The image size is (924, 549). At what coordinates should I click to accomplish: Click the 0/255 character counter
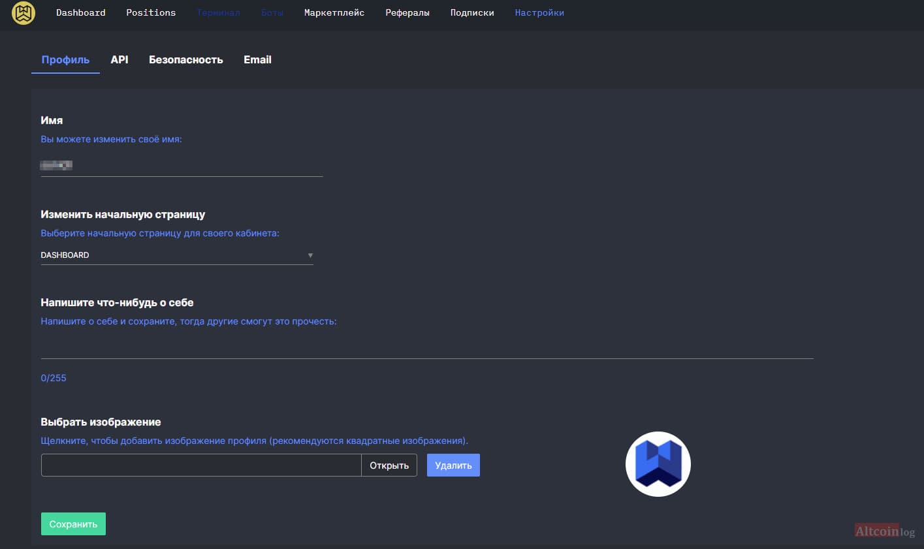pyautogui.click(x=54, y=378)
